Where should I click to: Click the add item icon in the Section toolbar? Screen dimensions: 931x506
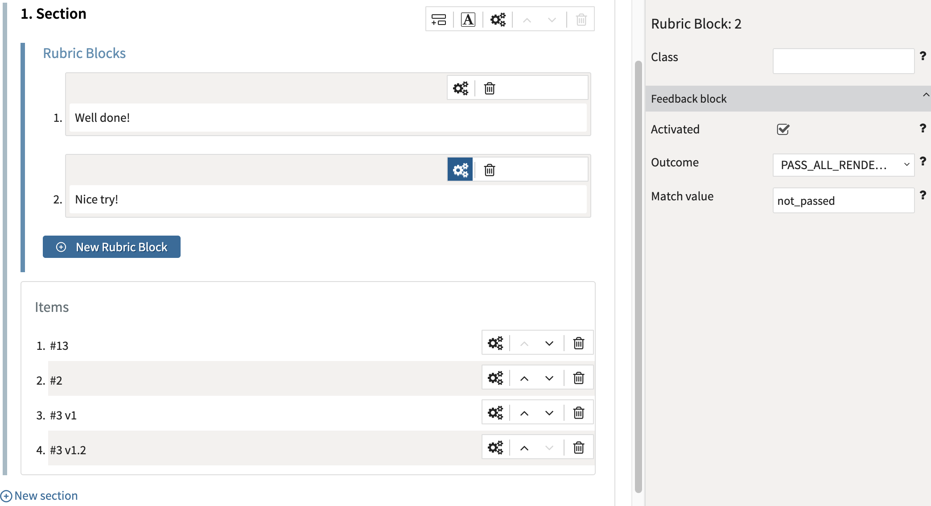tap(439, 19)
